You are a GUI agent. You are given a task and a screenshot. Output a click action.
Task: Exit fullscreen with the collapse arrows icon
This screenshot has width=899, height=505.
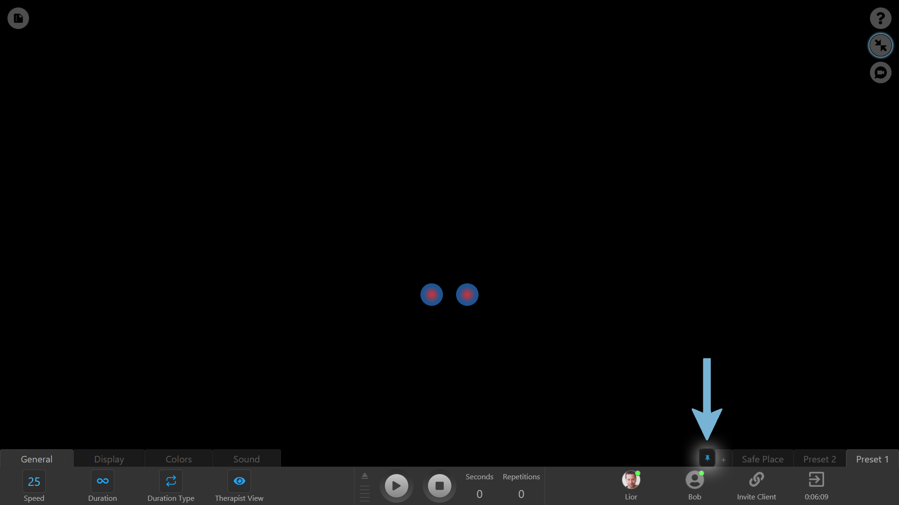coord(880,45)
